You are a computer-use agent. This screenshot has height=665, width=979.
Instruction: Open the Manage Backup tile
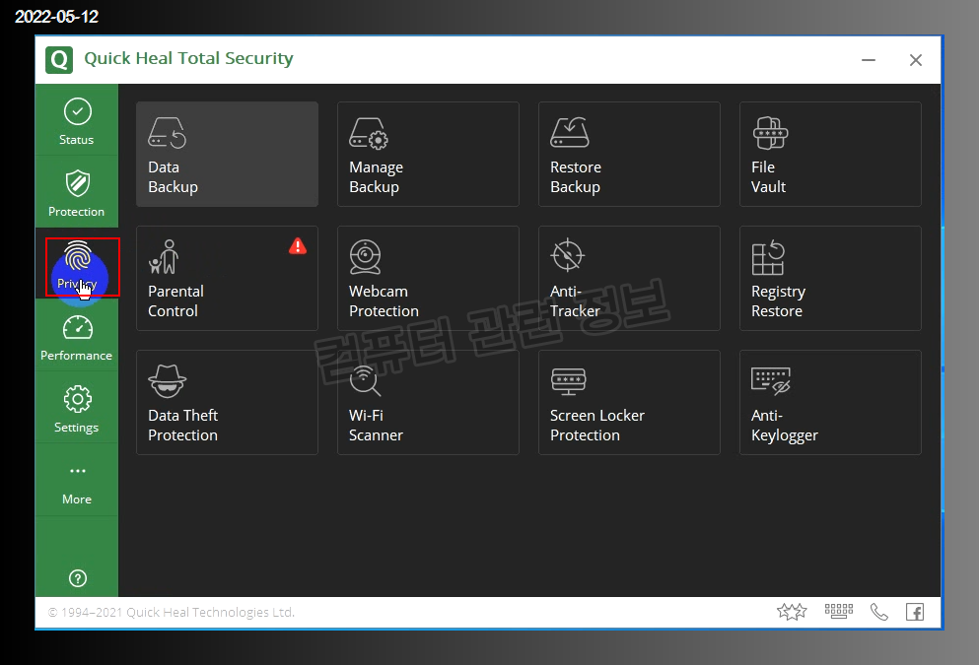pyautogui.click(x=428, y=154)
